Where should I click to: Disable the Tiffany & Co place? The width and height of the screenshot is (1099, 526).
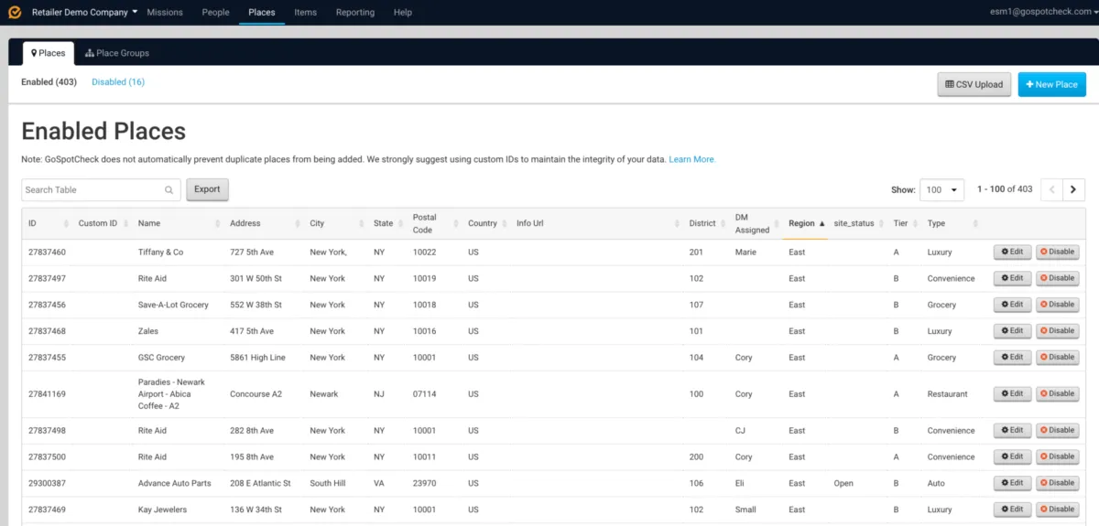point(1057,252)
